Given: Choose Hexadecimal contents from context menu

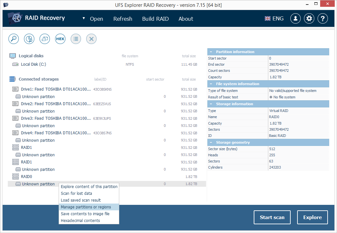Looking at the screenshot, I should (x=89, y=221).
